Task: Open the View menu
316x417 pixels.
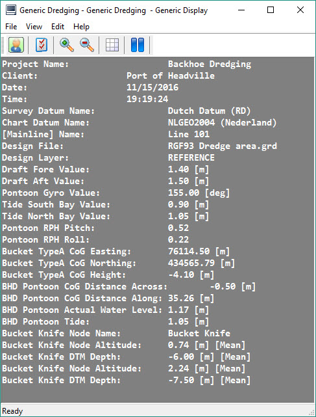Action: point(34,27)
